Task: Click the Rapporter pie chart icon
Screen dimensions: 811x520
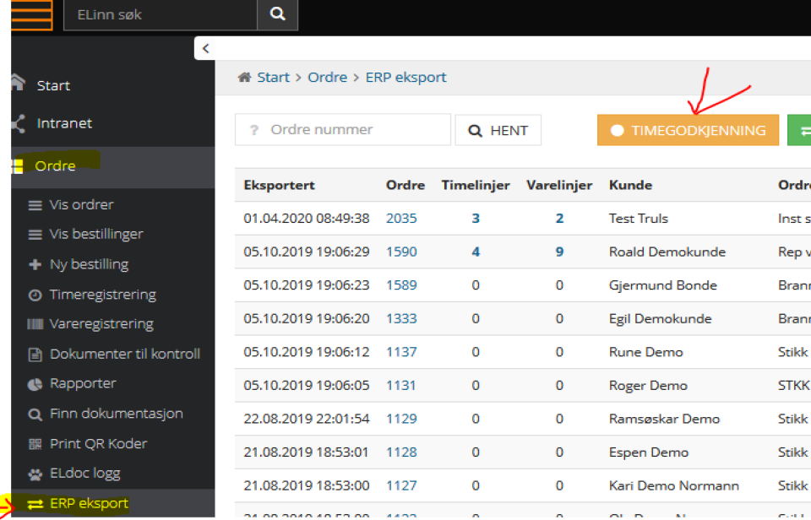Action: point(35,385)
